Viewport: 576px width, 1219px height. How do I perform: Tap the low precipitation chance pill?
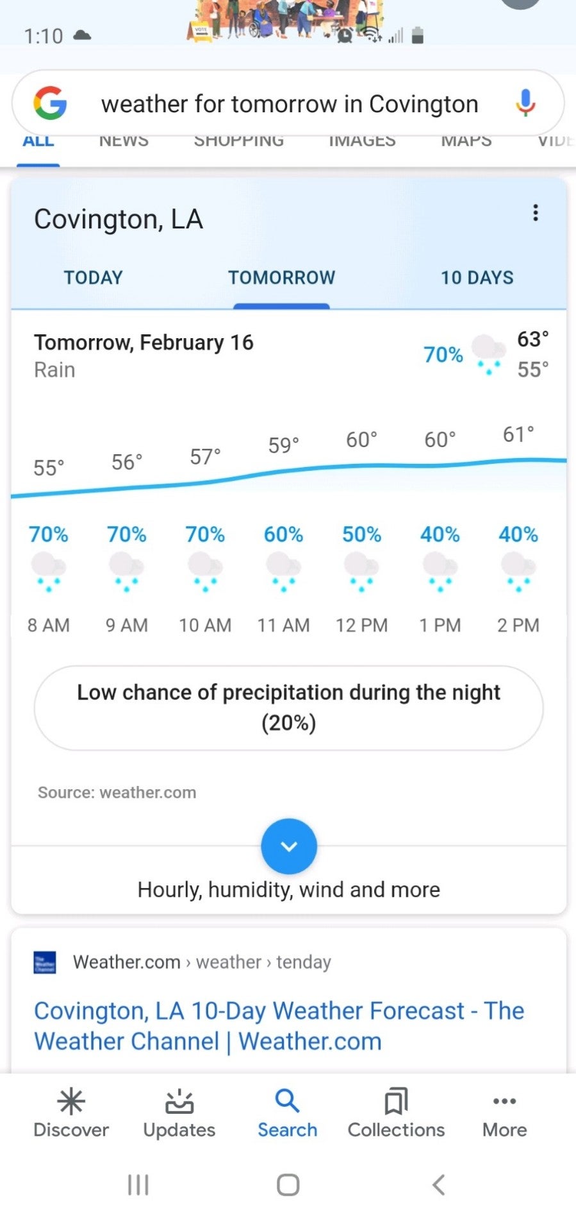[289, 708]
